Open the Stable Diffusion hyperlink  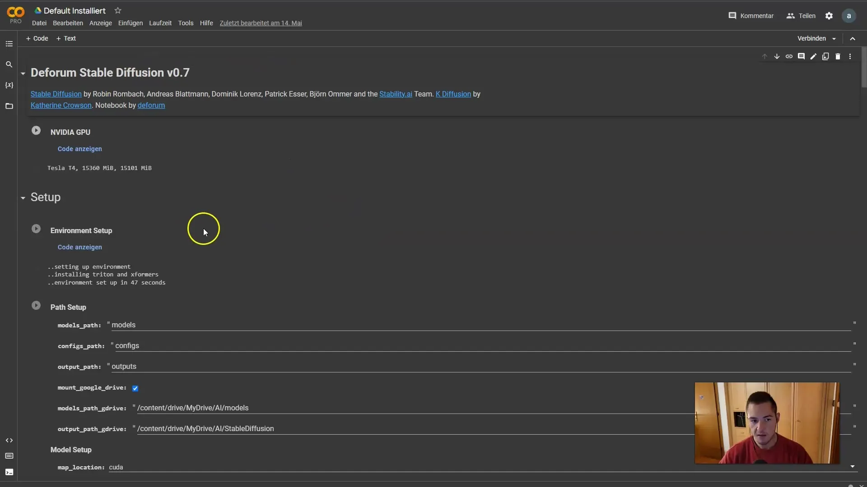[56, 93]
